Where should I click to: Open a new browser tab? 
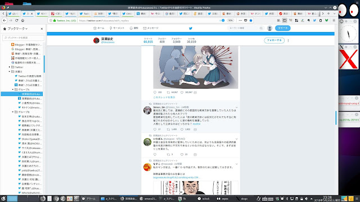328,13
